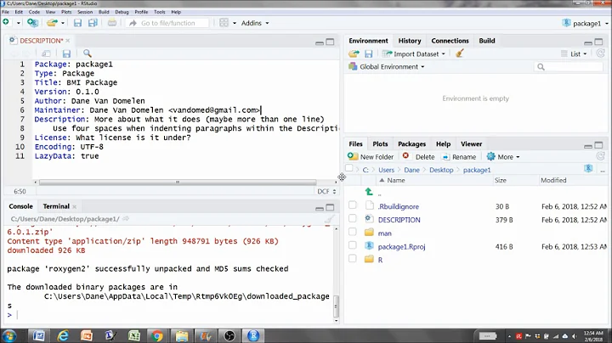Open the Build menu
Image resolution: width=612 pixels, height=343 pixels.
pyautogui.click(x=104, y=12)
